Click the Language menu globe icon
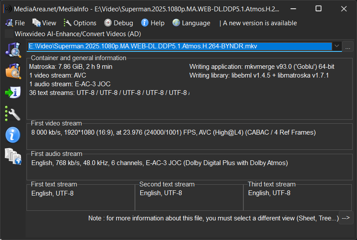The height and width of the screenshot is (240, 357). pos(176,23)
